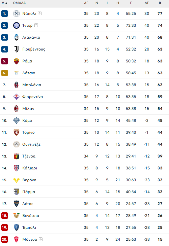Click the Venezia club crest
The height and width of the screenshot is (246, 169).
pyautogui.click(x=16, y=216)
